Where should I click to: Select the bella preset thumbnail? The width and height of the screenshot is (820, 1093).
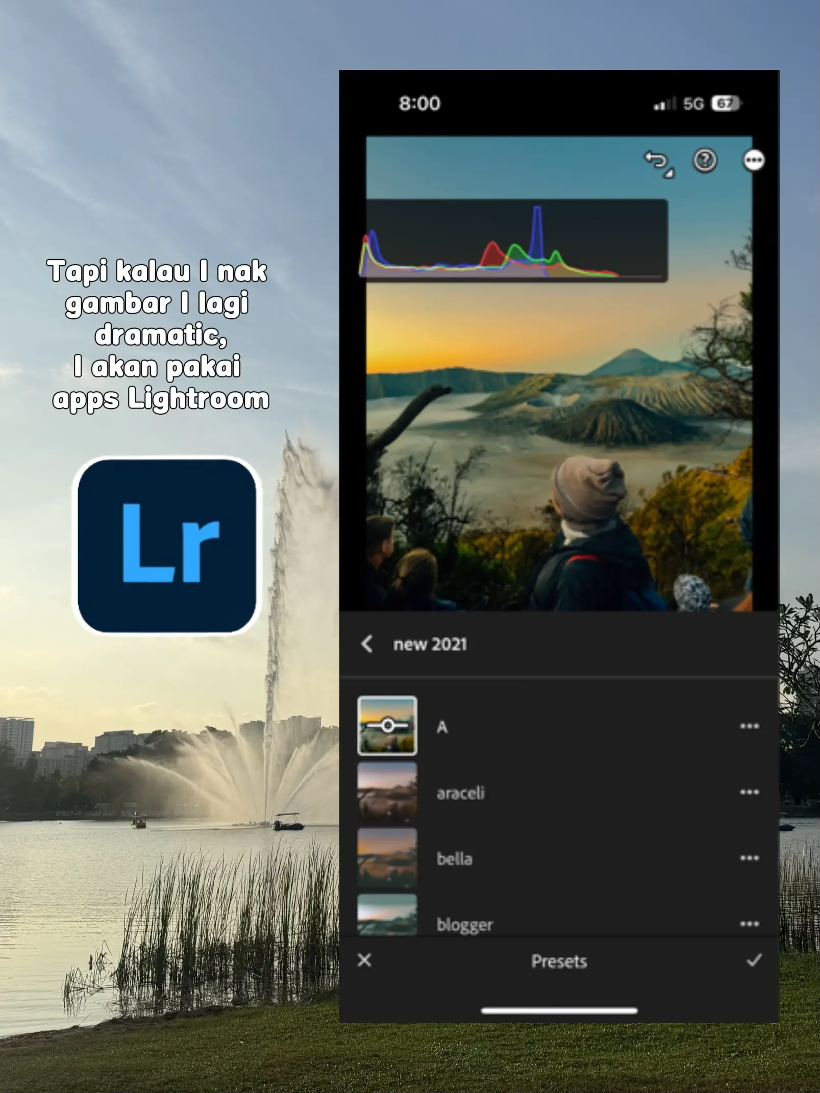pyautogui.click(x=387, y=858)
